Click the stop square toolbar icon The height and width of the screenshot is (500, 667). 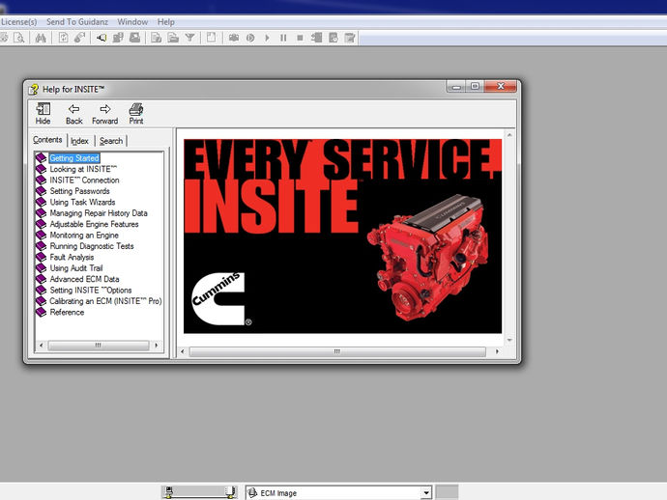[300, 38]
